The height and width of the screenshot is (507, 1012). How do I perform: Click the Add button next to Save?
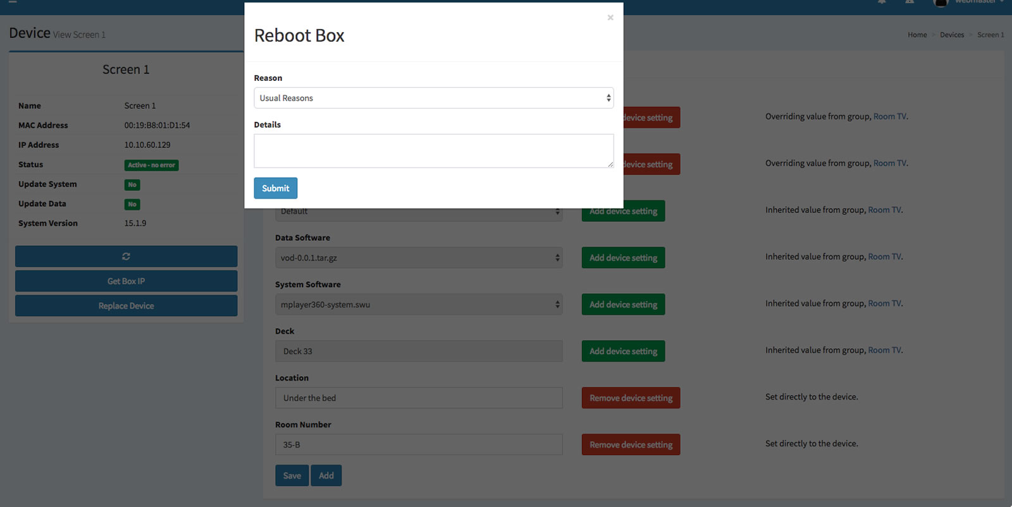pyautogui.click(x=326, y=475)
